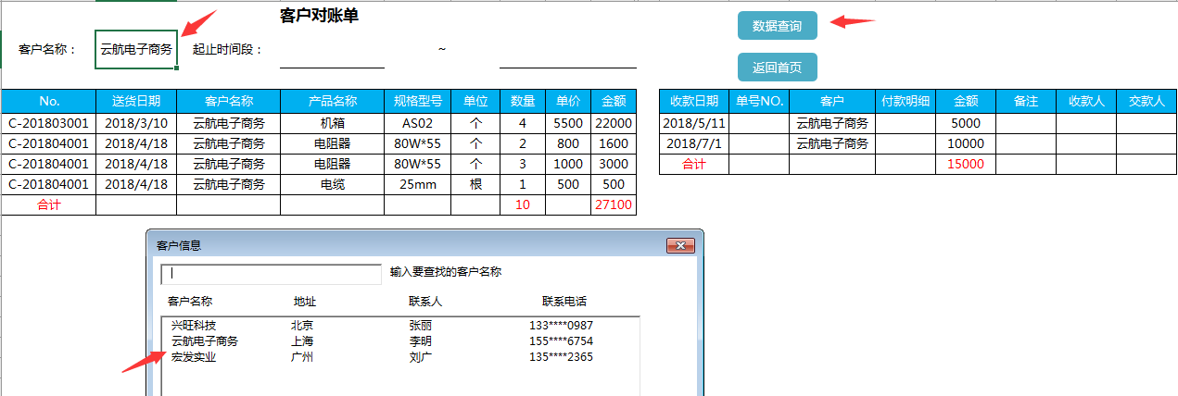Click the 客户对账单 title

click(x=319, y=16)
